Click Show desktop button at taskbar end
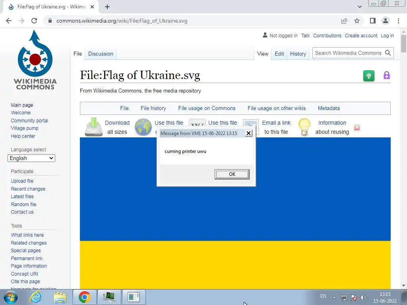This screenshot has width=407, height=305. click(x=404, y=297)
